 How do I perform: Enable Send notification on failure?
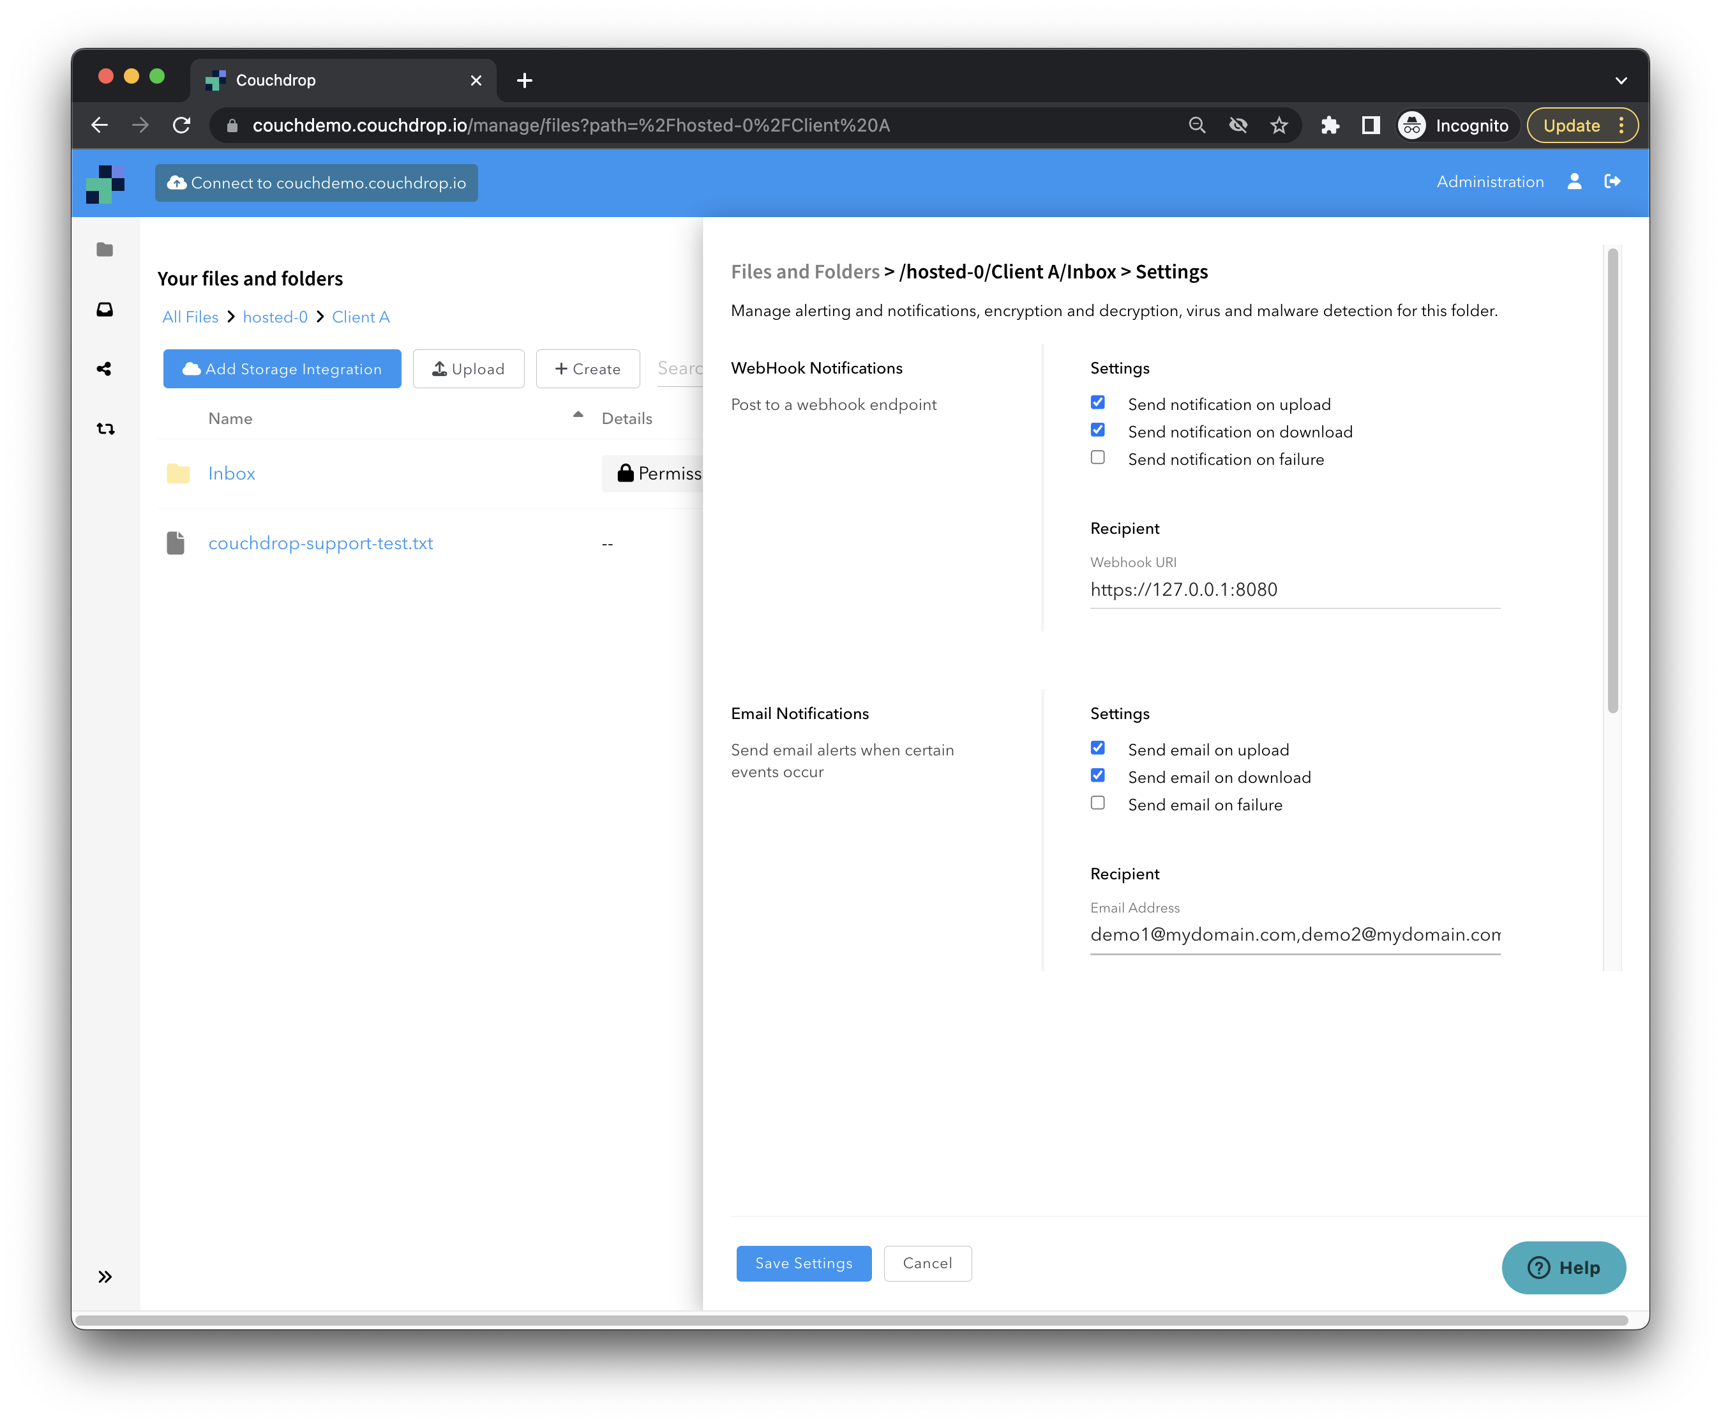tap(1097, 457)
